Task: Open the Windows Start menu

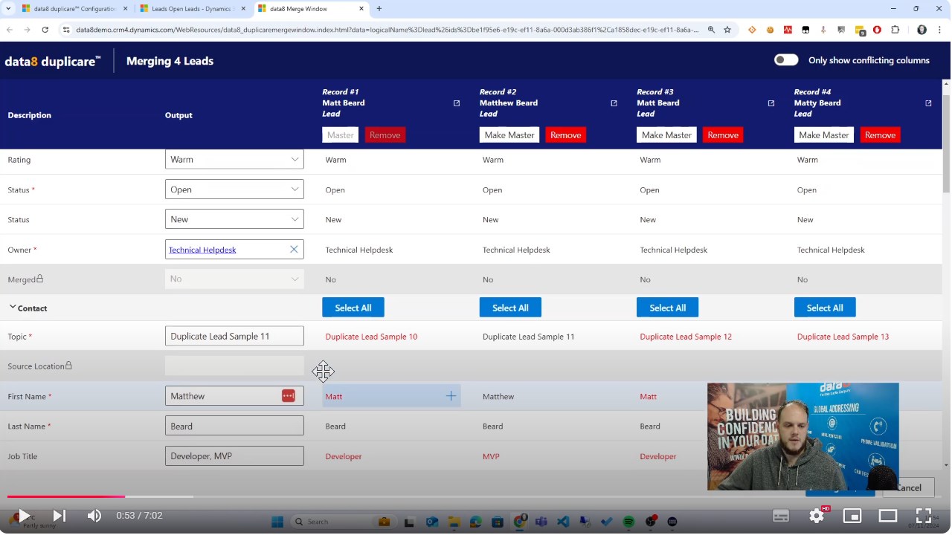Action: [x=277, y=522]
